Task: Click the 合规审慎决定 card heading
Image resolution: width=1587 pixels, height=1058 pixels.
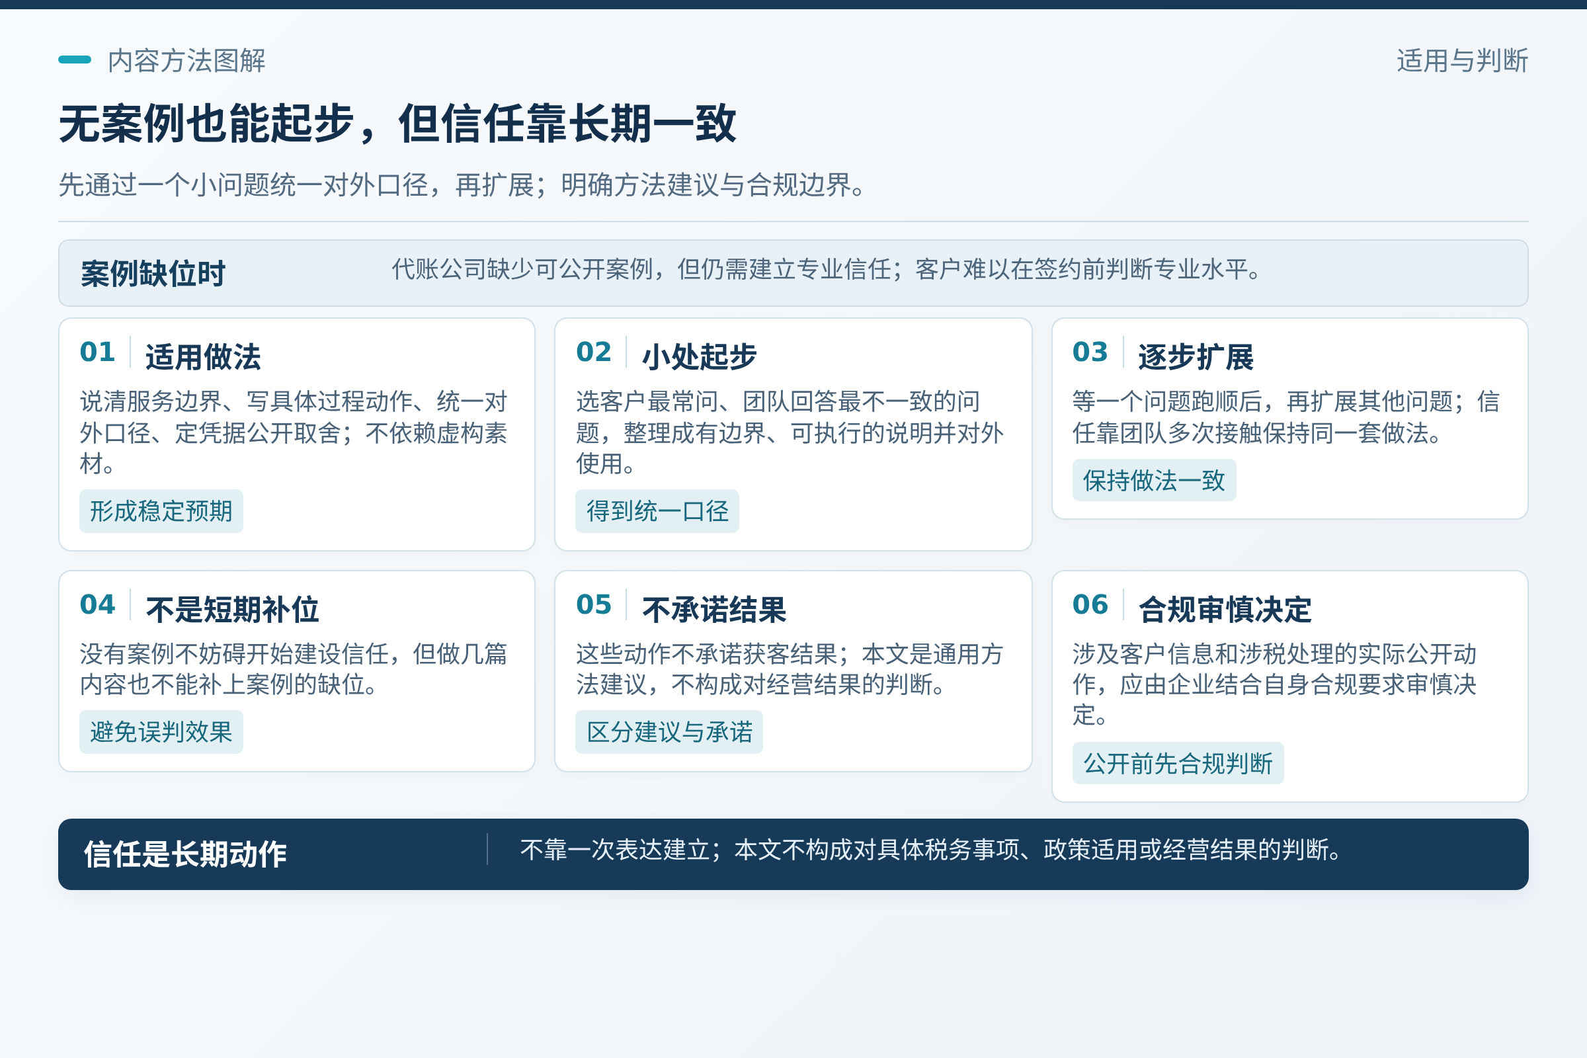Action: click(x=1225, y=609)
